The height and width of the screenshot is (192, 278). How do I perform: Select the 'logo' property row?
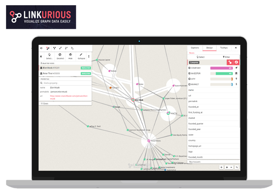coord(213,151)
